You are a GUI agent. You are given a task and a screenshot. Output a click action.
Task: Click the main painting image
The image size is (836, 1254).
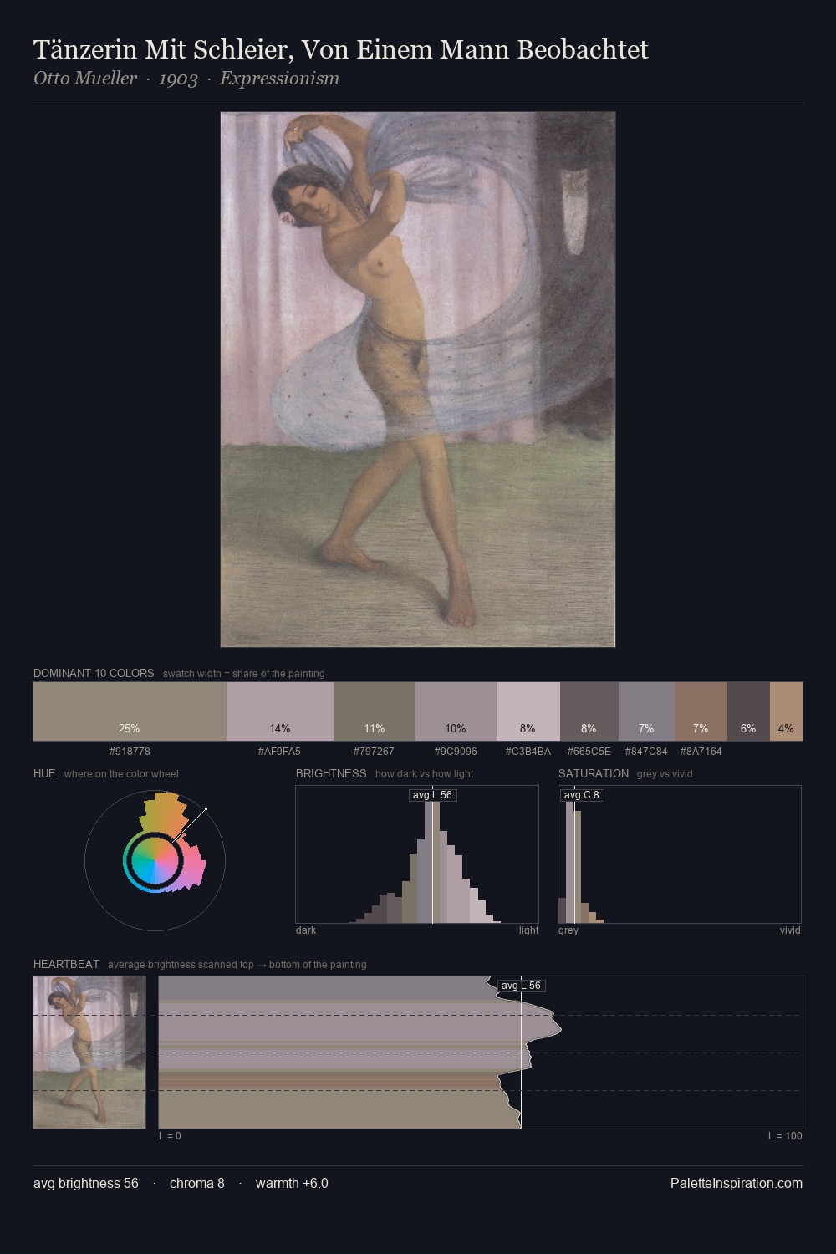418,380
